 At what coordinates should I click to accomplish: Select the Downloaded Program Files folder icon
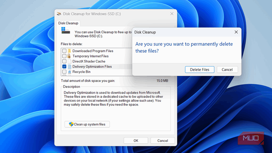(x=69, y=51)
